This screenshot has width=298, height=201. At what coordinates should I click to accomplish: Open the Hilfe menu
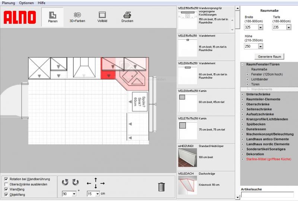[41, 3]
